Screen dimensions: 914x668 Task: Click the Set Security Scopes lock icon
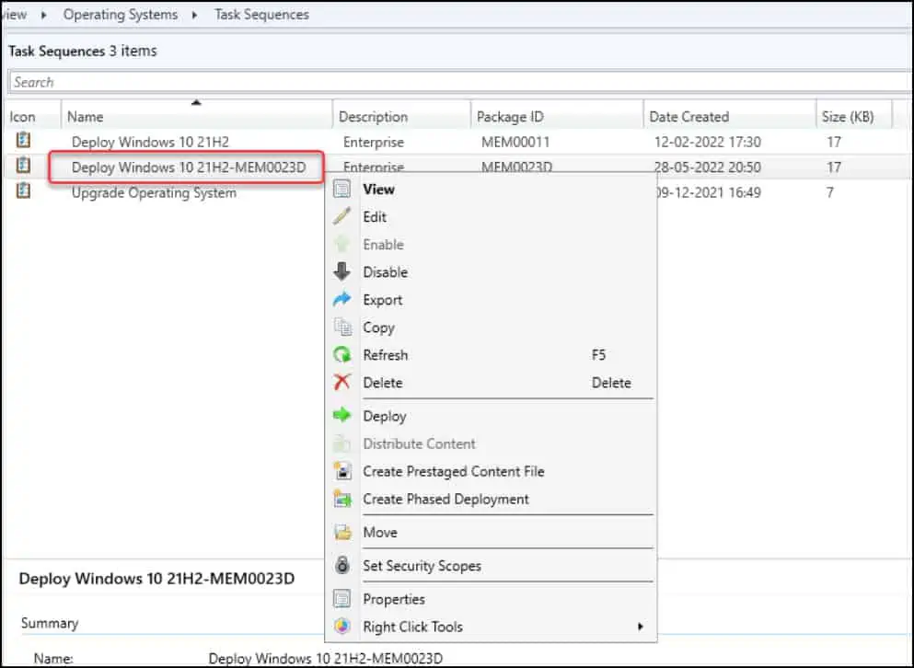click(x=342, y=566)
